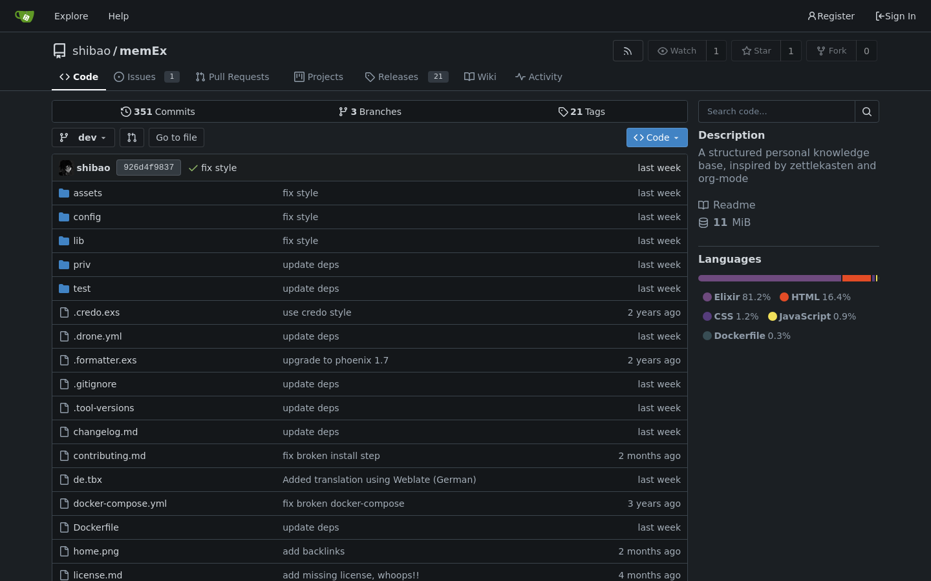931x581 pixels.
Task: Open Help in the top navigation
Action: (118, 16)
